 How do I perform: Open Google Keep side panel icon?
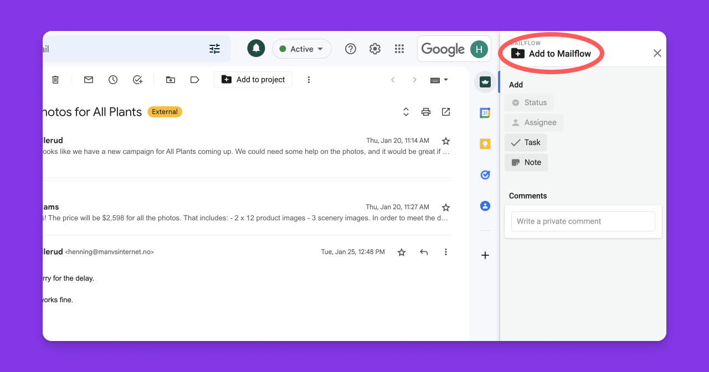485,144
